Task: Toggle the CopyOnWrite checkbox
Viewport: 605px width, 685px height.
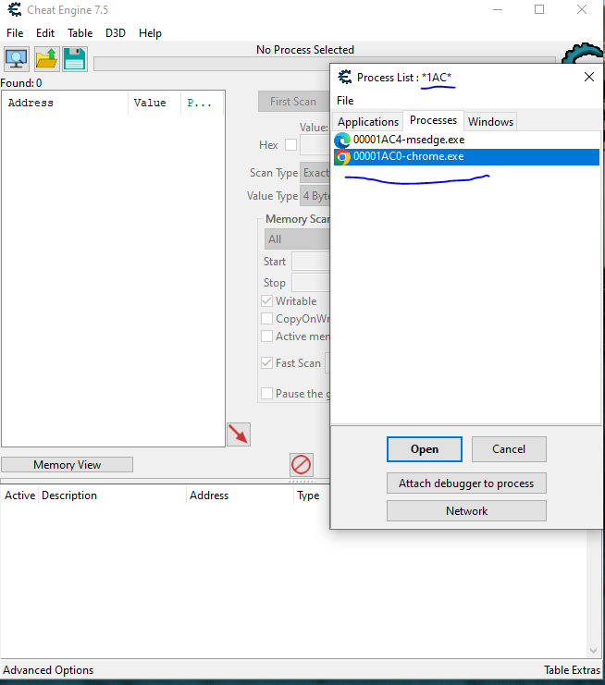Action: (266, 319)
